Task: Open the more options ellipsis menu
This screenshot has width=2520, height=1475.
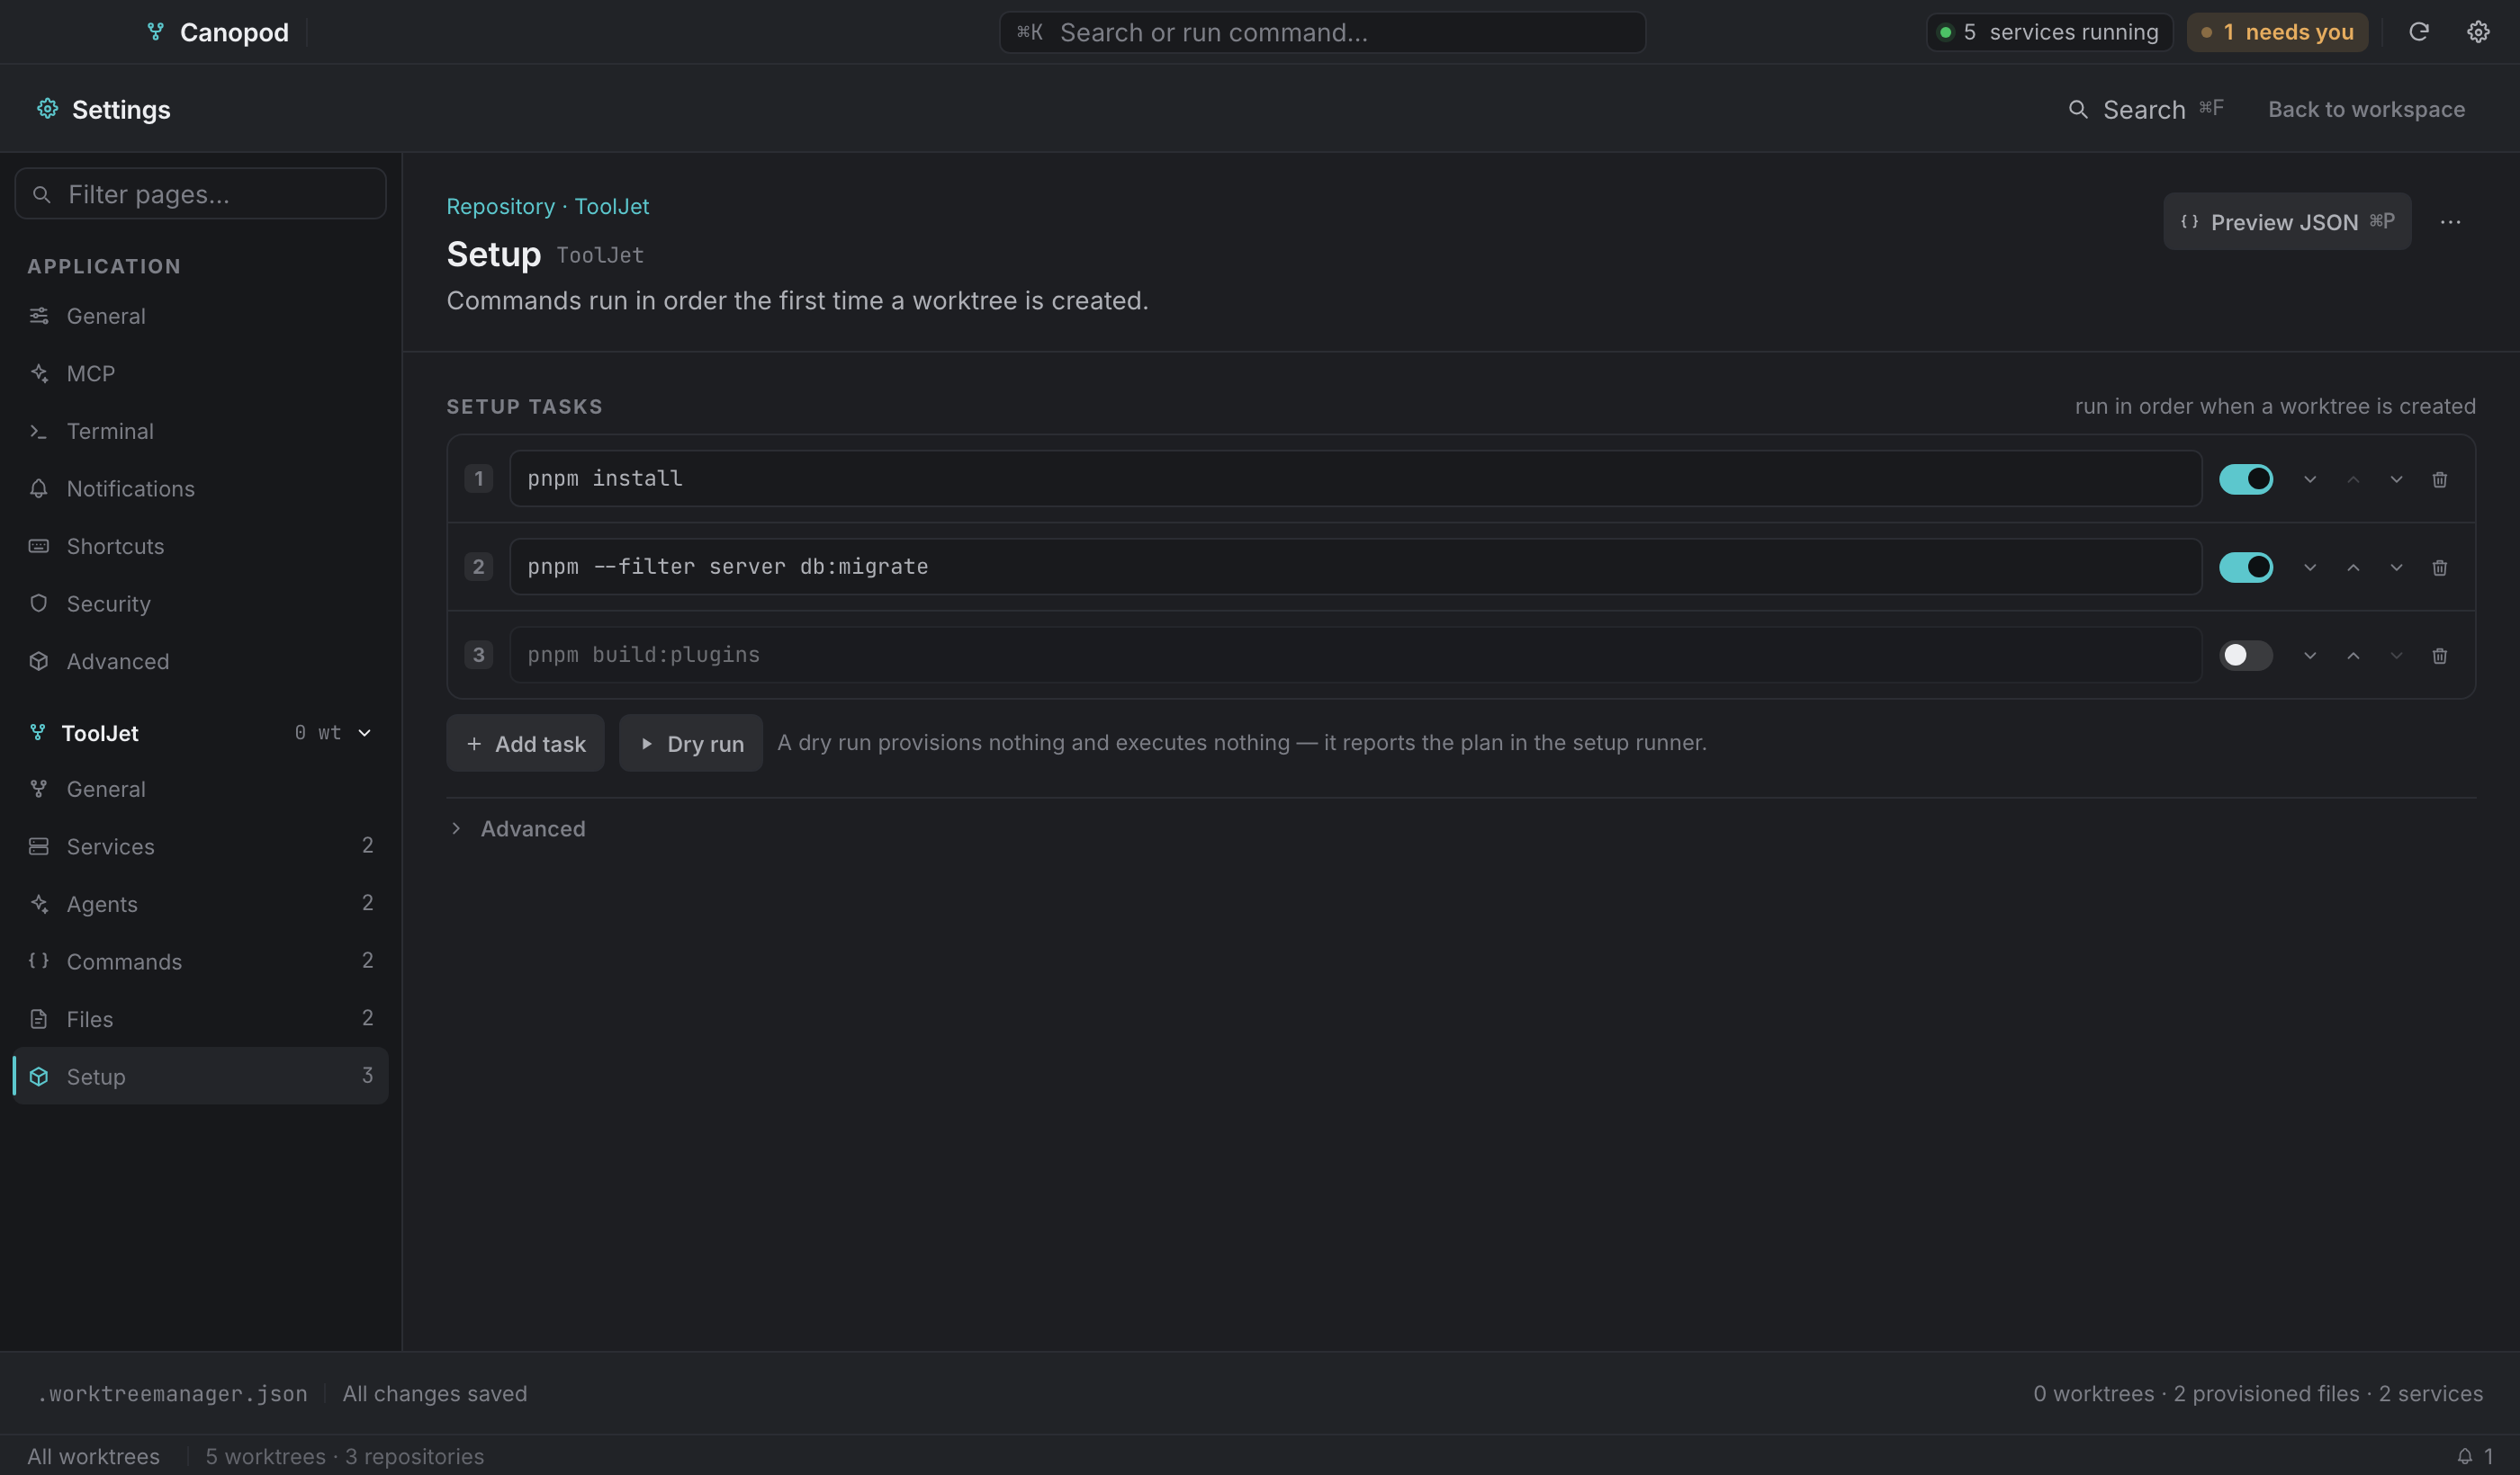Action: pyautogui.click(x=2449, y=222)
